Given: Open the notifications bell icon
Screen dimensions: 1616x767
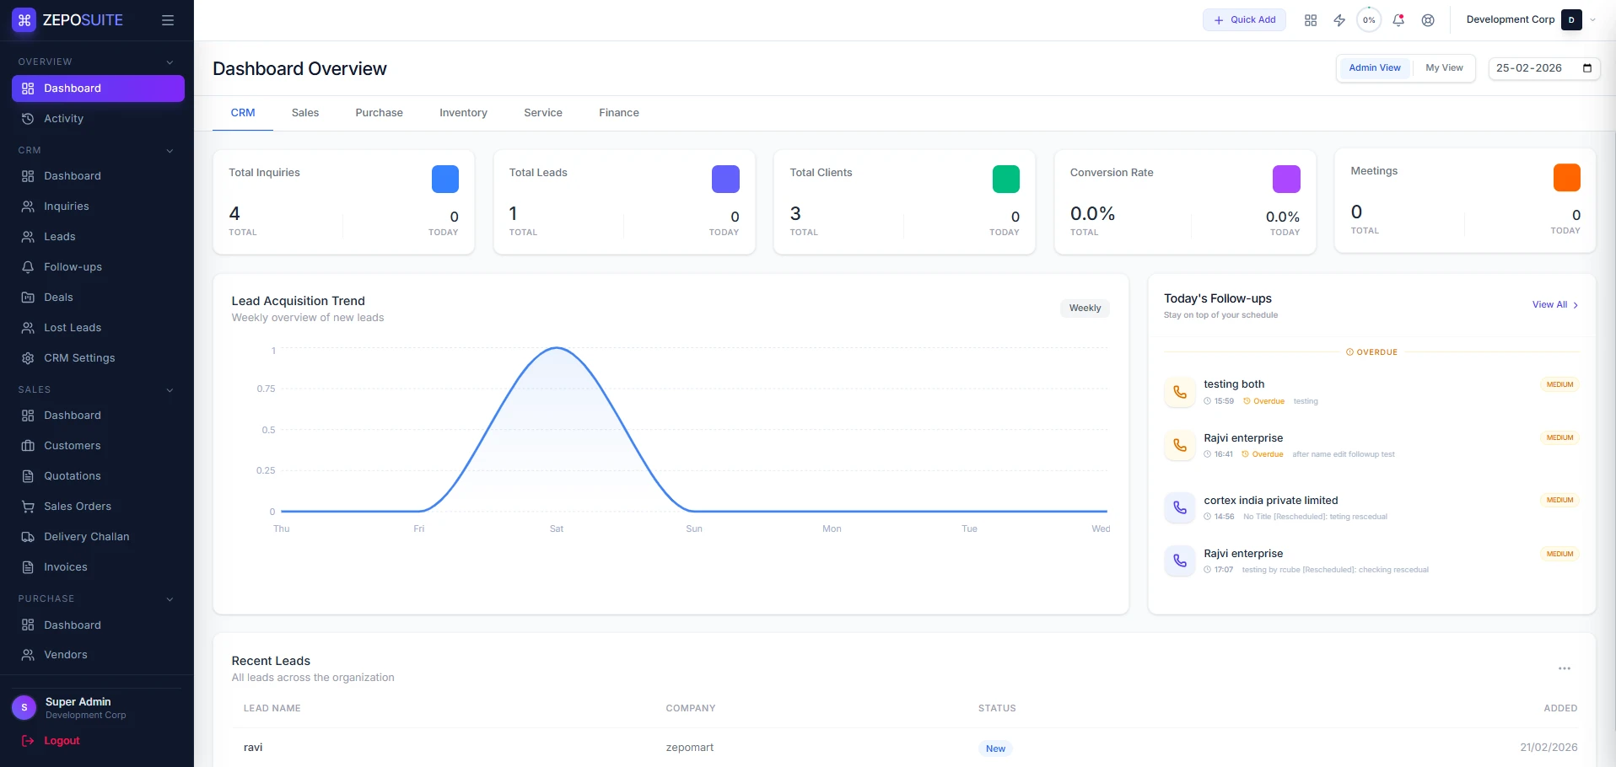Looking at the screenshot, I should click(1398, 19).
